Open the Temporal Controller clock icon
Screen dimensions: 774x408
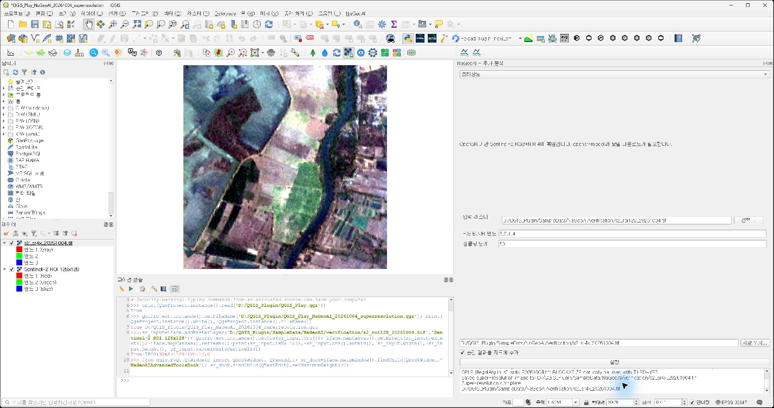pyautogui.click(x=257, y=24)
